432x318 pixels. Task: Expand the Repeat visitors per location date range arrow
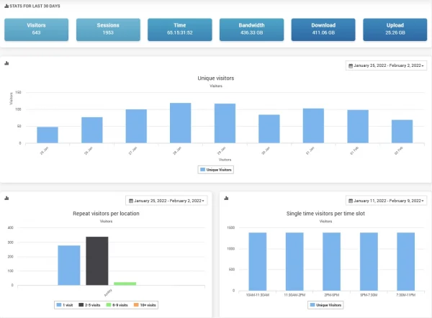(x=204, y=201)
